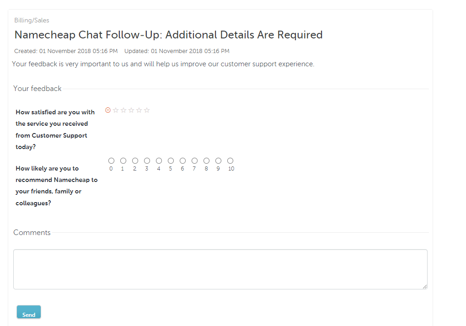
Task: Click the Billing/Sales category label
Action: pos(31,20)
